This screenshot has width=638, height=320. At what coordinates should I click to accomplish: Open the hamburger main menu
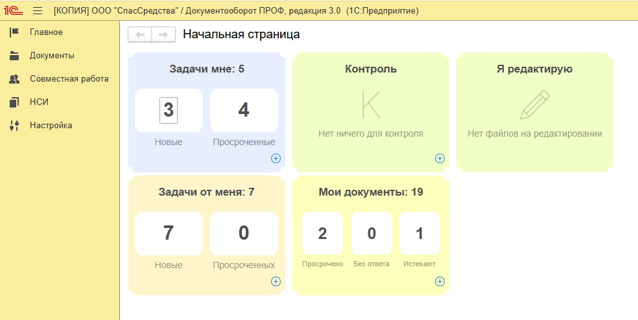coord(38,11)
